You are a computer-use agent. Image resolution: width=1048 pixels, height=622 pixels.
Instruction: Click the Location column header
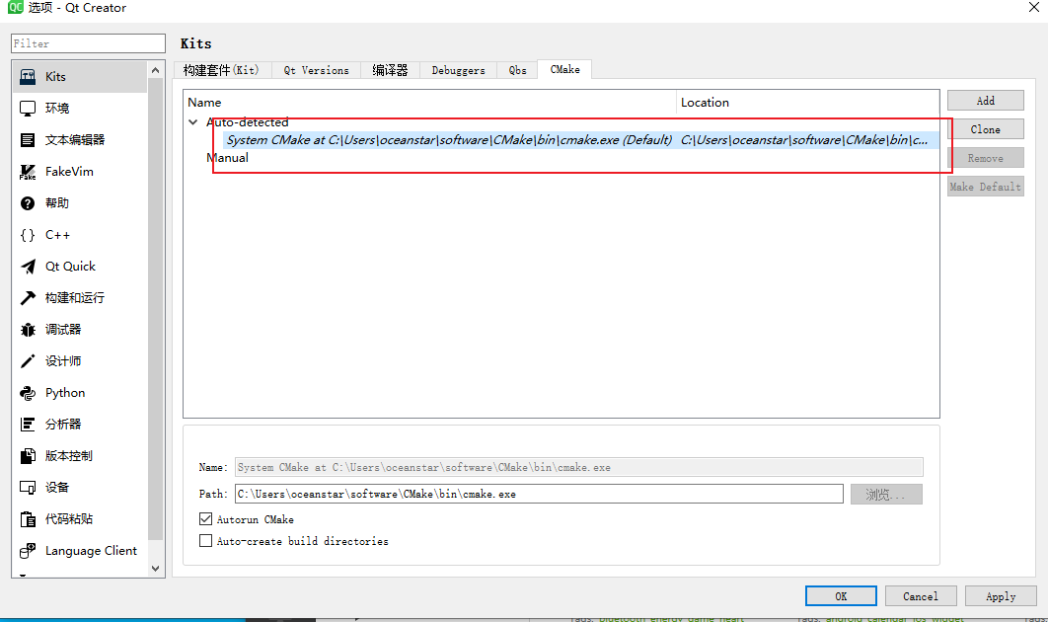pos(807,103)
